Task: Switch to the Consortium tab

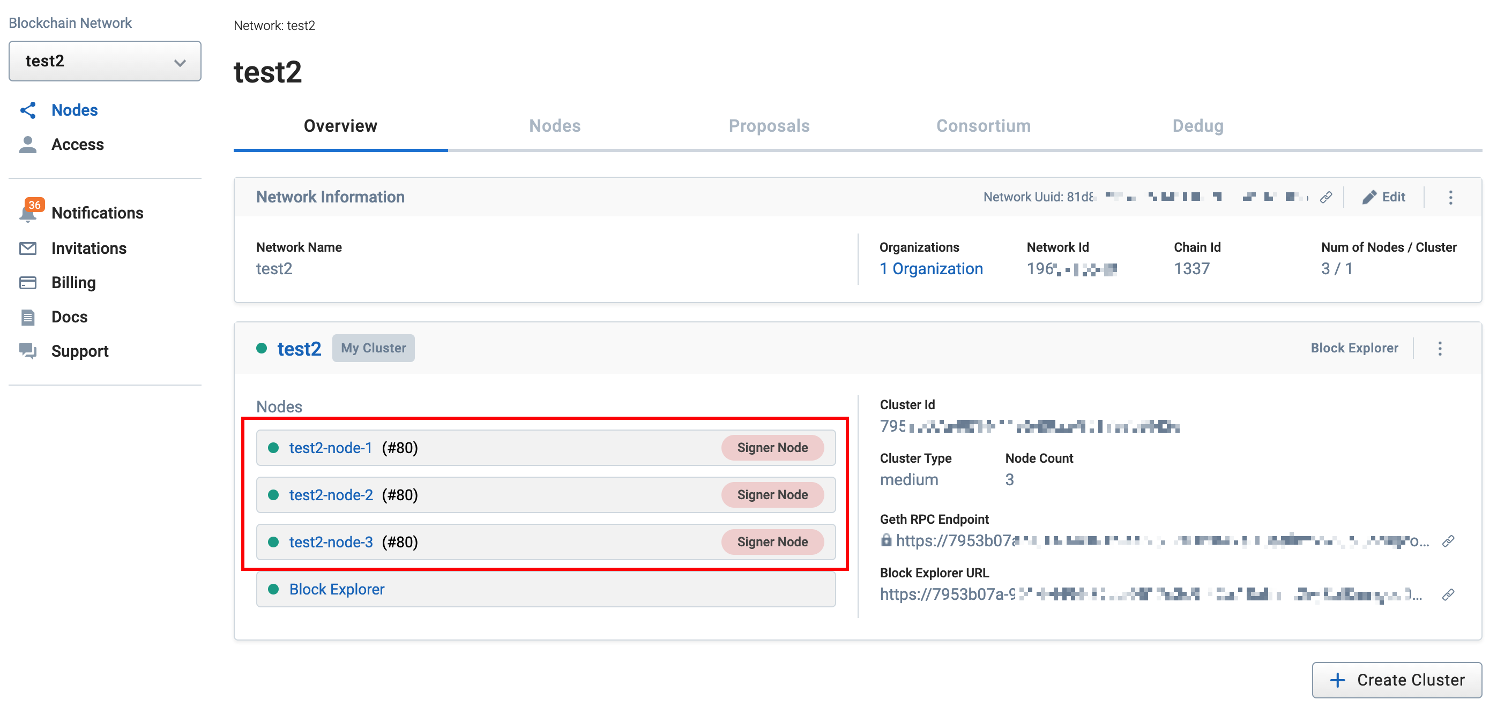Action: tap(982, 126)
